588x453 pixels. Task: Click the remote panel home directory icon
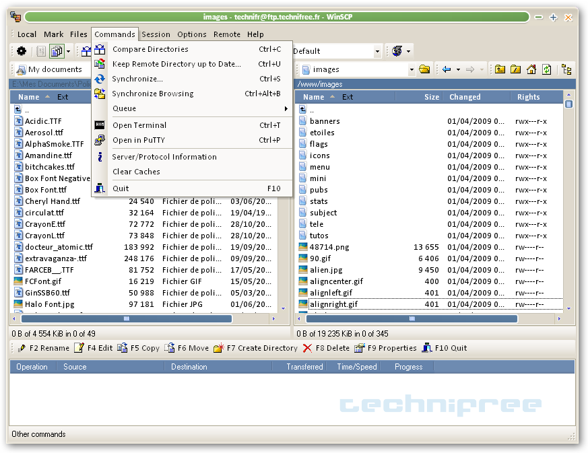pos(531,69)
